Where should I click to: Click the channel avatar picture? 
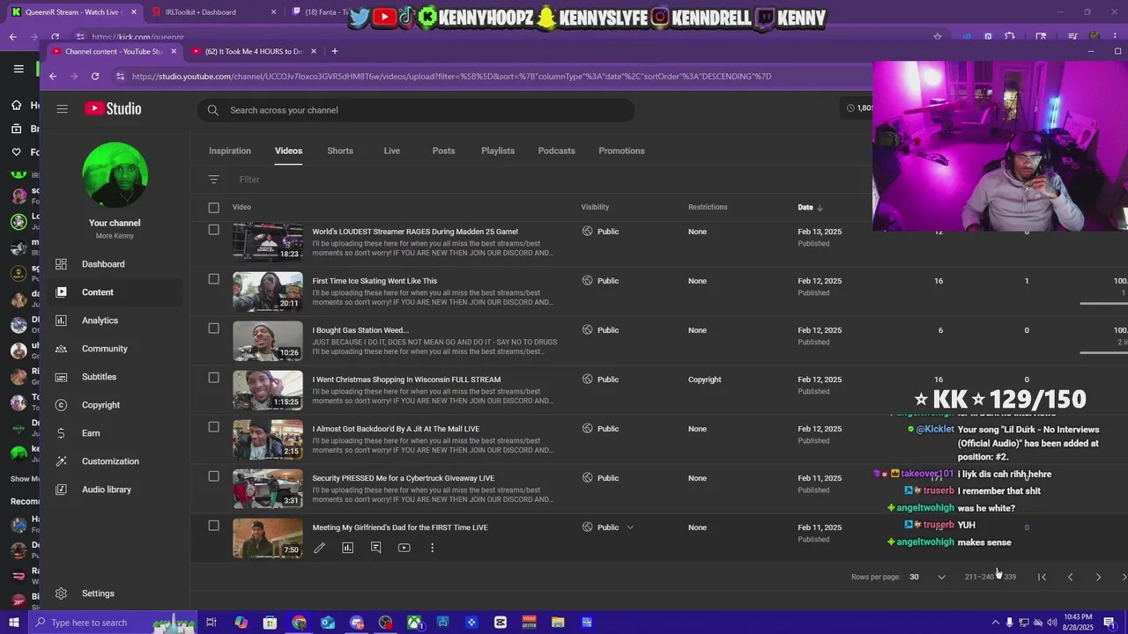[115, 174]
